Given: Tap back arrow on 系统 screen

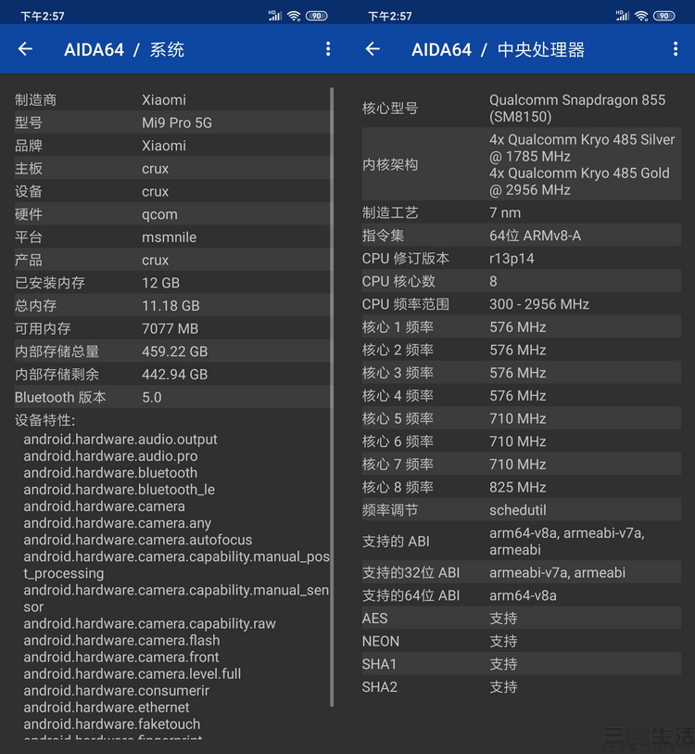Looking at the screenshot, I should tap(25, 48).
